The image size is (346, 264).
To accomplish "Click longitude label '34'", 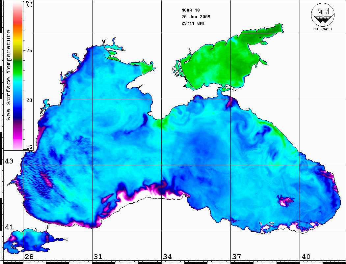I will click(167, 257).
